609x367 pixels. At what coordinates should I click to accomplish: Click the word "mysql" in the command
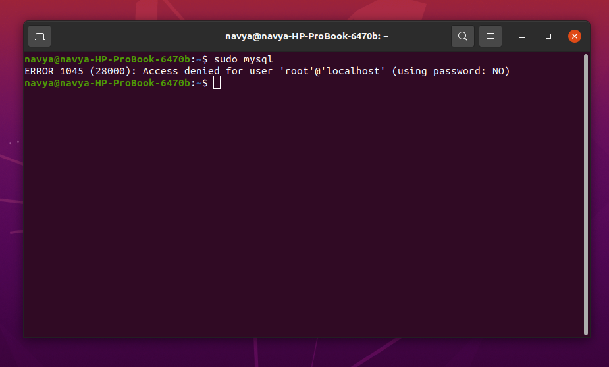click(x=258, y=59)
